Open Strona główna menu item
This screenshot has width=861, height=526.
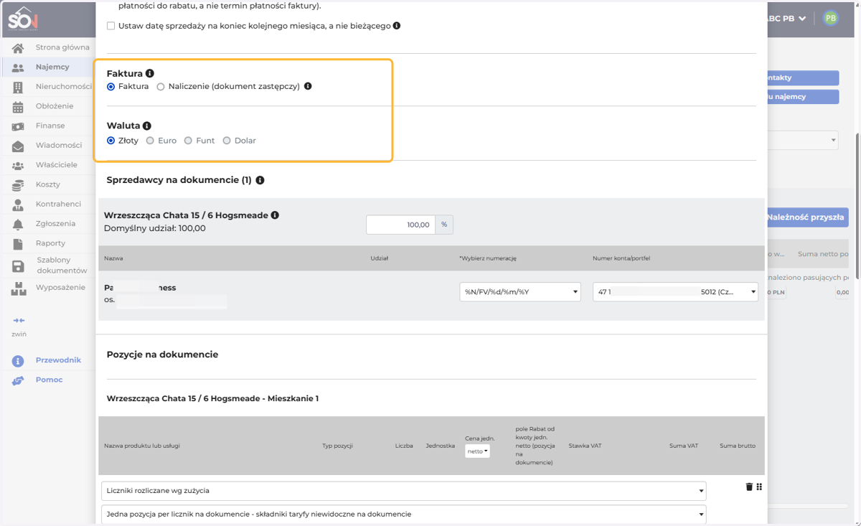coord(62,47)
